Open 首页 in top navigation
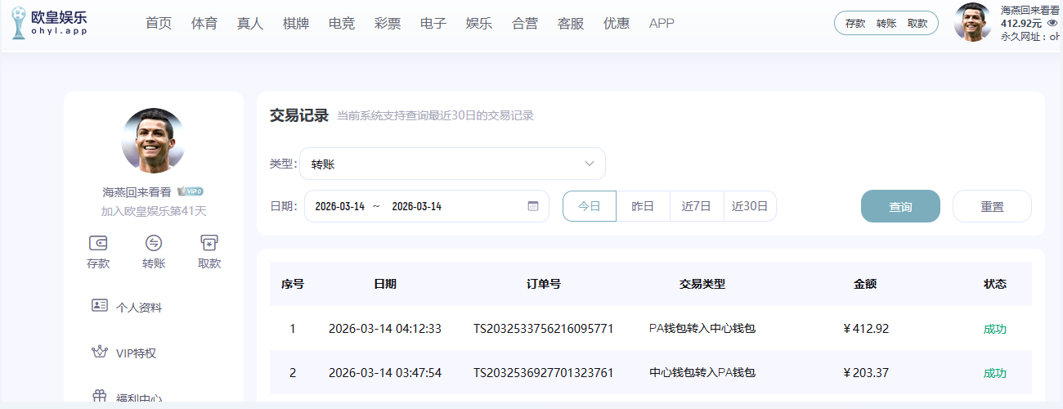Image resolution: width=1063 pixels, height=409 pixels. click(159, 23)
